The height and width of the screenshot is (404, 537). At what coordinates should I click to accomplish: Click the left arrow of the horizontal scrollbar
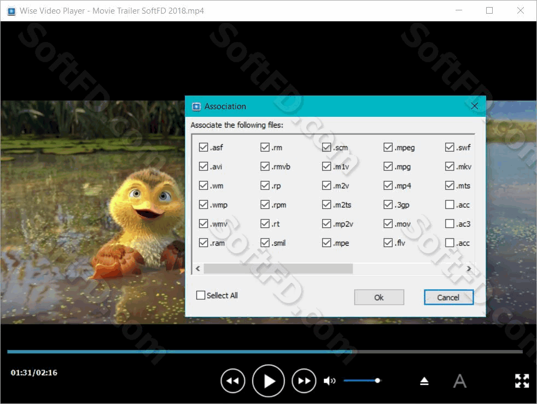pyautogui.click(x=198, y=269)
